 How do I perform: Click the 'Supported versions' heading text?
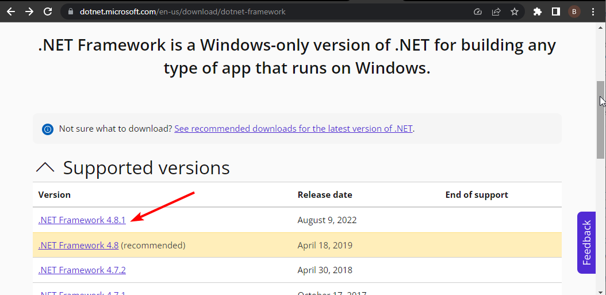[x=147, y=167]
